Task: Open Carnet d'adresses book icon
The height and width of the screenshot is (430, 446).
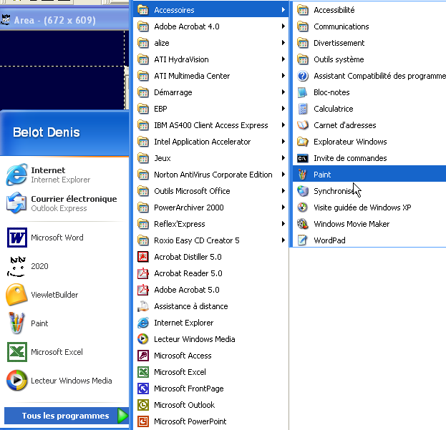Action: pos(302,125)
